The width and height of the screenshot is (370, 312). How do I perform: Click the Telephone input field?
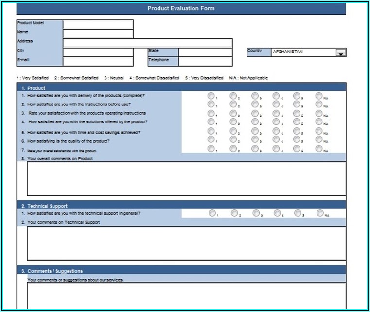(205, 62)
